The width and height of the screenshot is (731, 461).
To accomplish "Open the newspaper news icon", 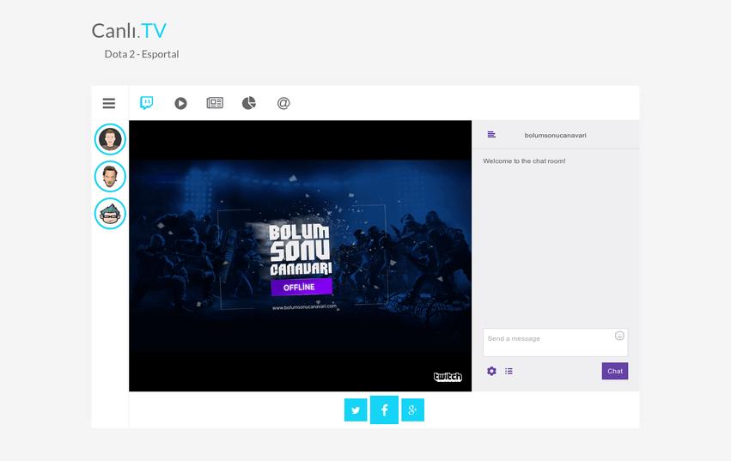I will [215, 103].
